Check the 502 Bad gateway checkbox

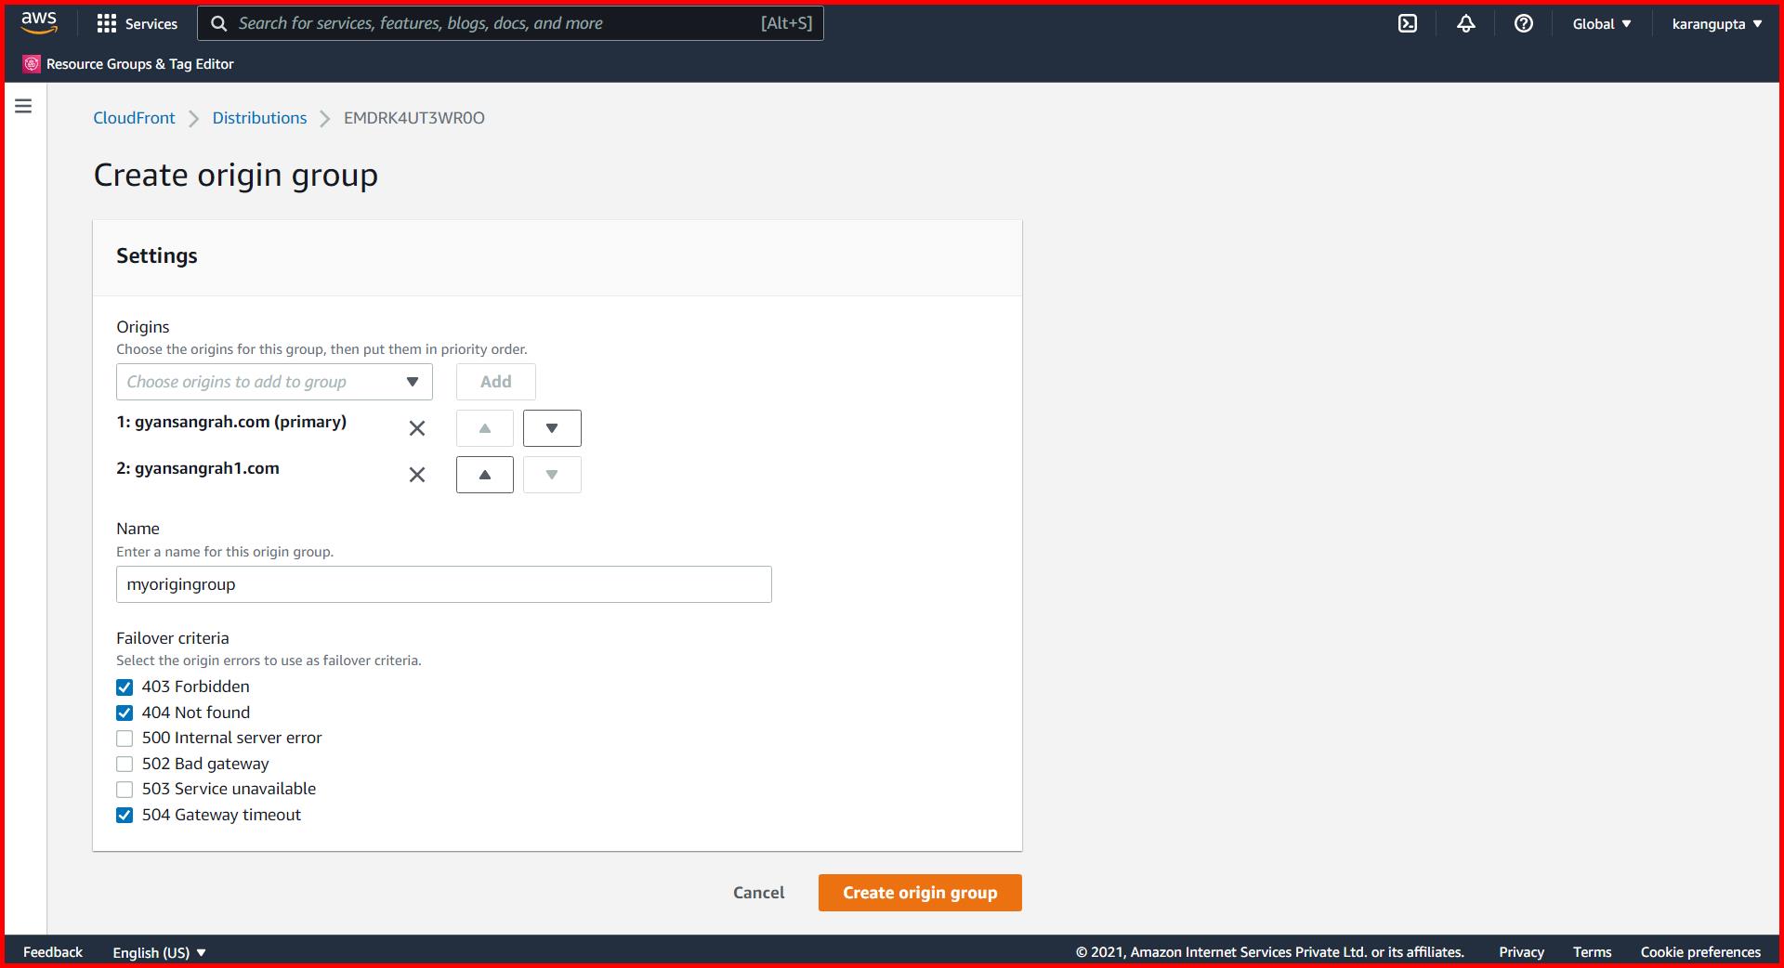[x=125, y=764]
